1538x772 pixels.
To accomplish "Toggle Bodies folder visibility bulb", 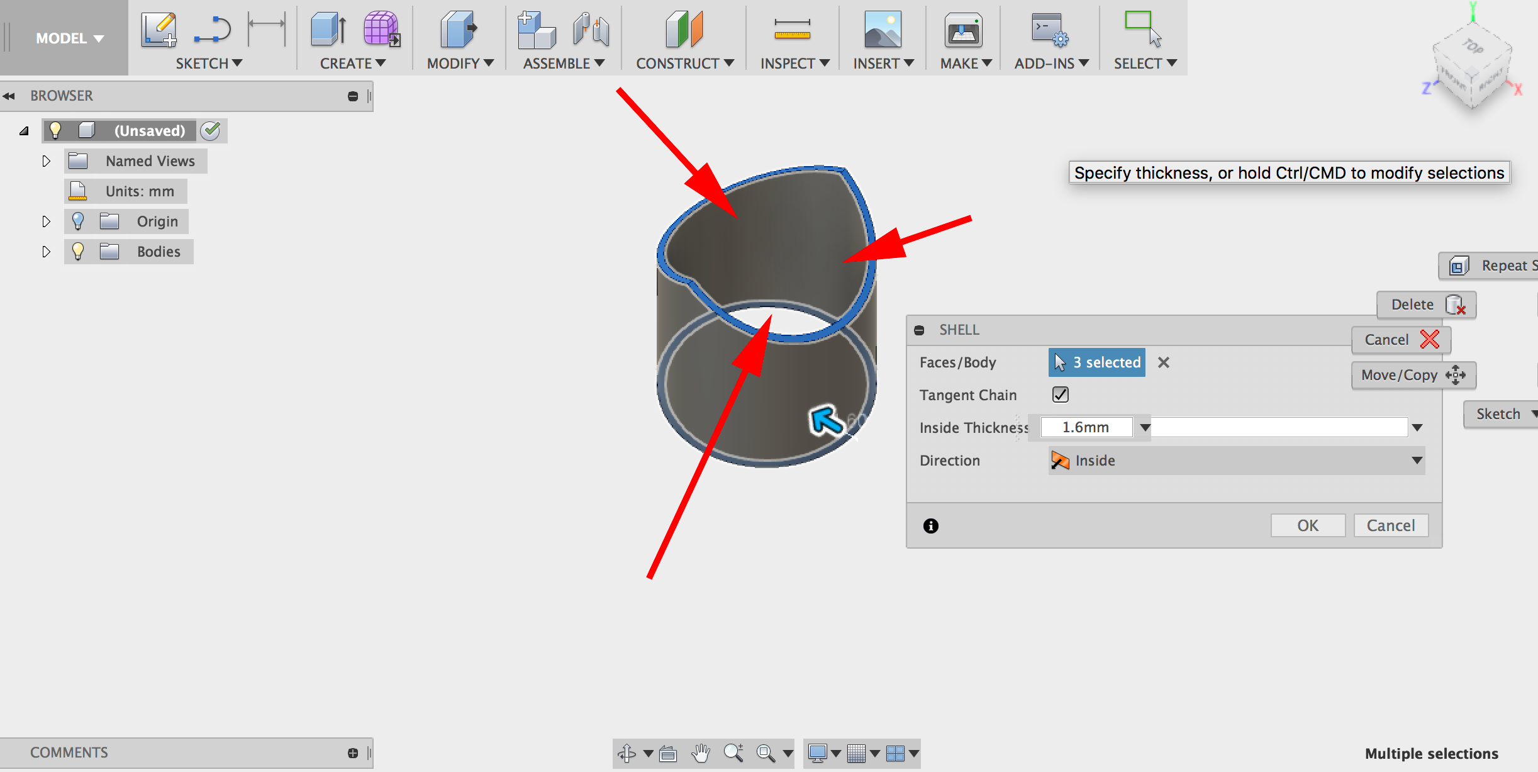I will (78, 251).
